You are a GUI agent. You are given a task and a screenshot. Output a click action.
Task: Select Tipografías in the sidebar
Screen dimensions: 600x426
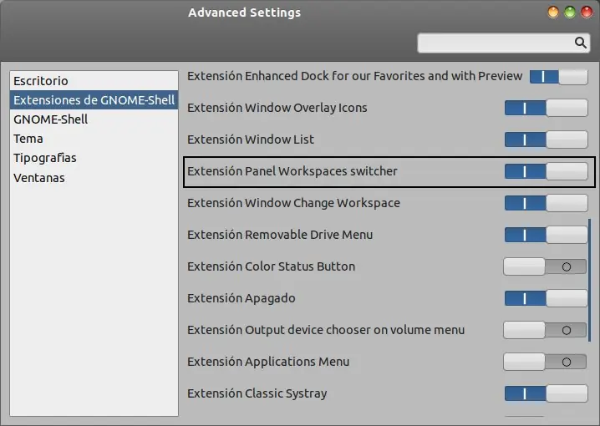(45, 158)
